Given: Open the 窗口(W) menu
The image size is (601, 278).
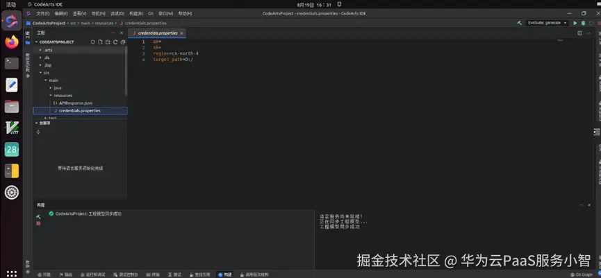Looking at the screenshot, I should pos(165,13).
